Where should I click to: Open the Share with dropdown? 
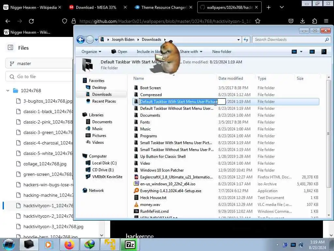click(x=191, y=52)
